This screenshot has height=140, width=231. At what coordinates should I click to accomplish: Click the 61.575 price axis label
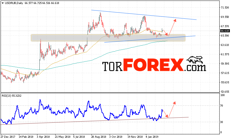click(x=225, y=54)
